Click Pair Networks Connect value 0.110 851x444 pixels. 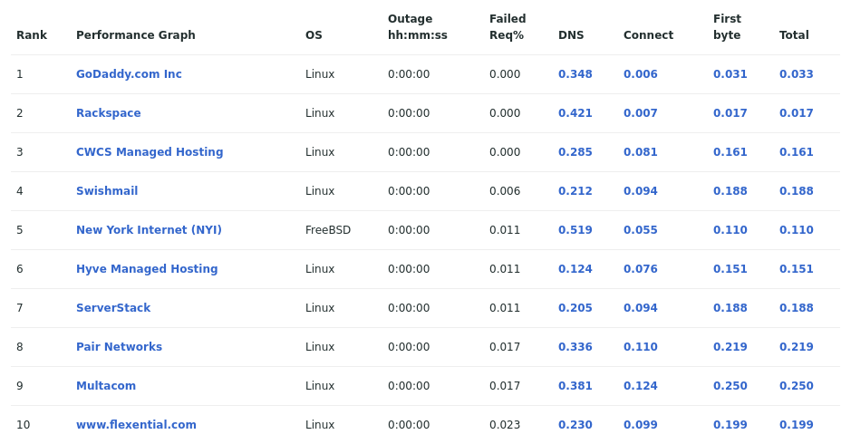(641, 347)
